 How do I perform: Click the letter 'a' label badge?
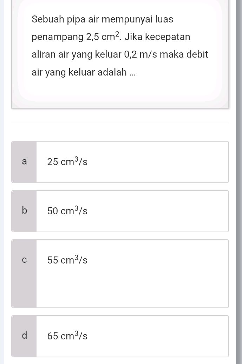tap(24, 162)
